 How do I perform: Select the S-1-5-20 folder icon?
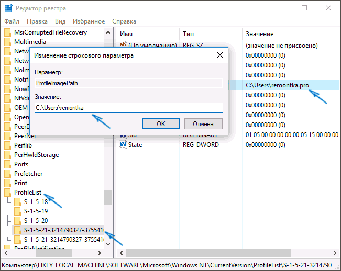pos(17,221)
